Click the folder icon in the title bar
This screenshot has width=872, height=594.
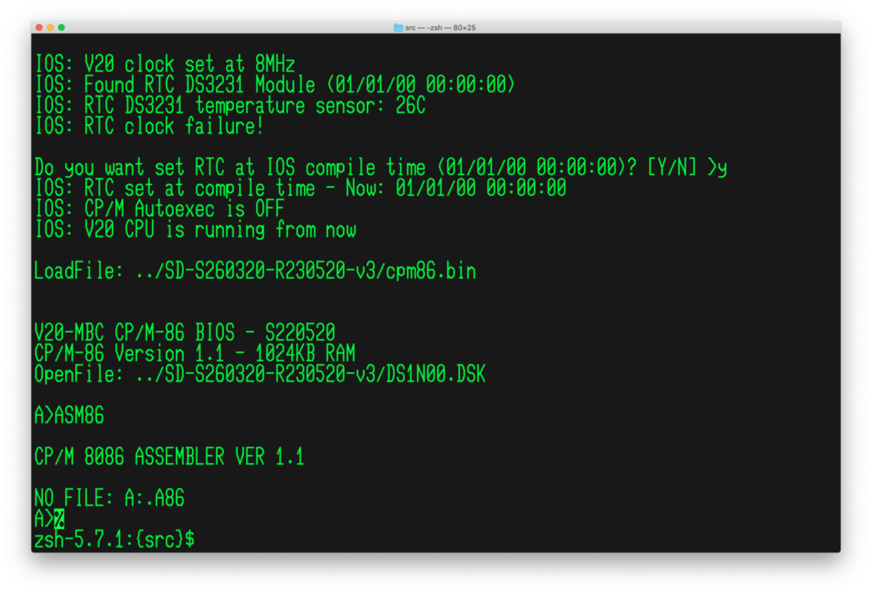click(x=398, y=28)
